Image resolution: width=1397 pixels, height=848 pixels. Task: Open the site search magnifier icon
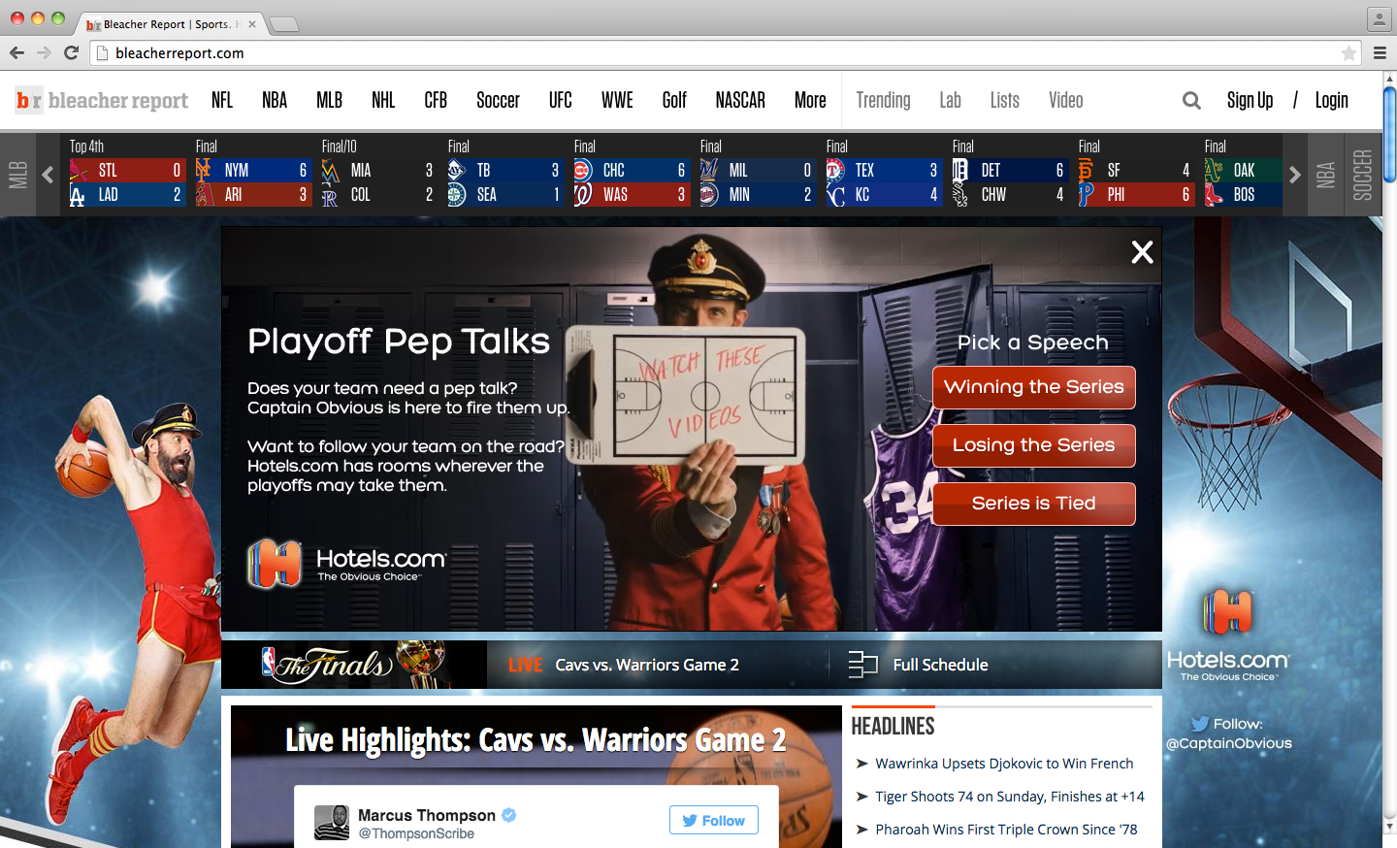point(1191,100)
